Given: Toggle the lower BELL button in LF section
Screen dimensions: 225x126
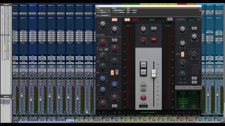Looking at the screenshot, I should click(x=114, y=106).
